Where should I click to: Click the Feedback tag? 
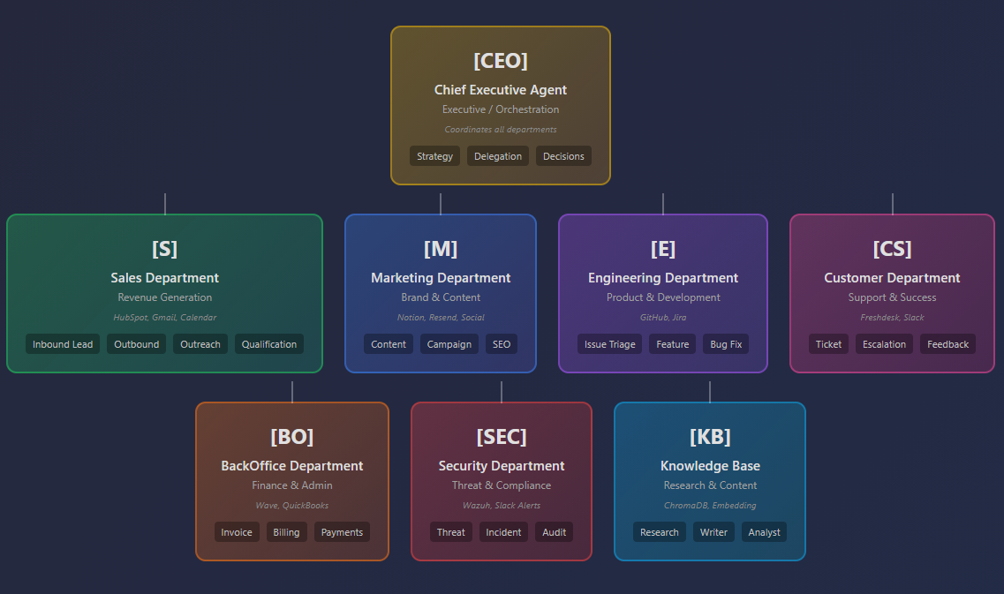point(947,344)
